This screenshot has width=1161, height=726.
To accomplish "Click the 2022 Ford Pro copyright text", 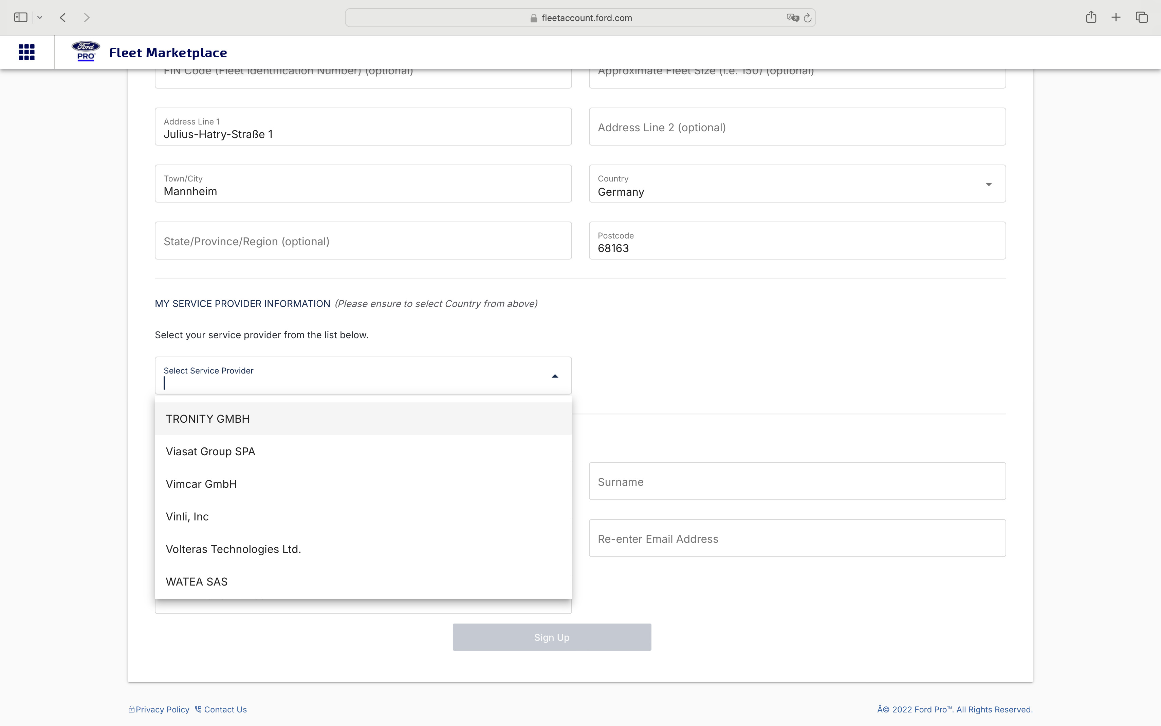I will (955, 710).
